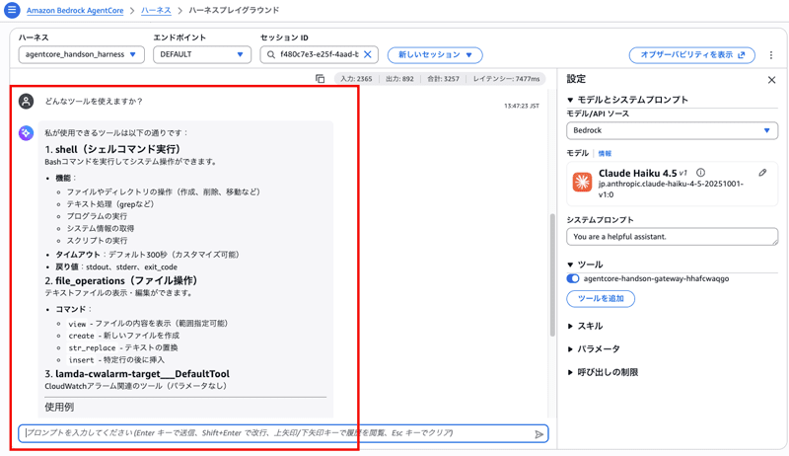Click the 入力: 2365 token stat
789x456 pixels.
coord(356,79)
